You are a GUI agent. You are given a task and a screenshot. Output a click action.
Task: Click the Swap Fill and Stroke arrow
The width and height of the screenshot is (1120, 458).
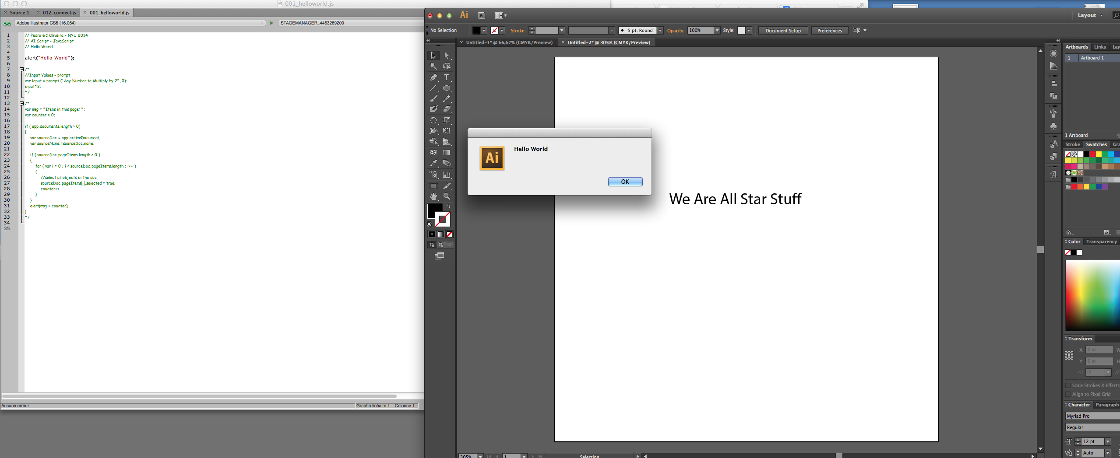pos(448,206)
